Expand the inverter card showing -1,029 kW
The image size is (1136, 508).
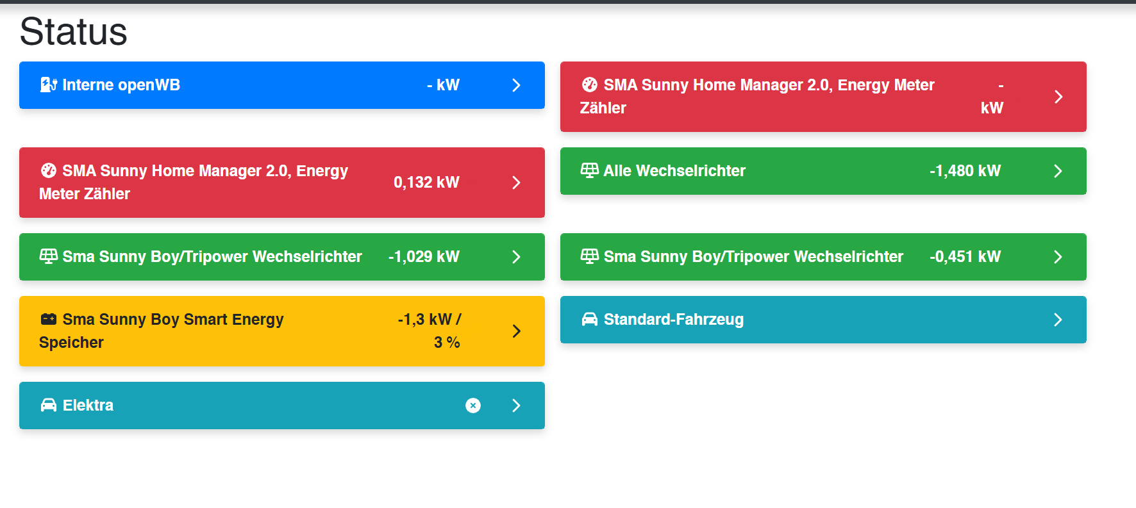click(x=516, y=257)
